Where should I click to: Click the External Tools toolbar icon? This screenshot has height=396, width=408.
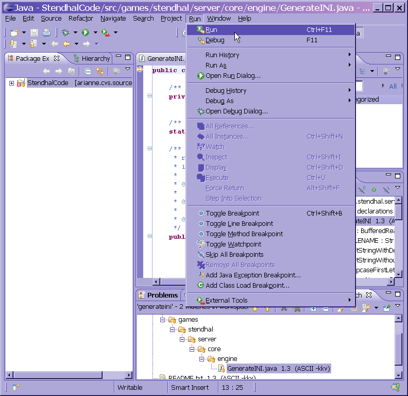(x=105, y=32)
